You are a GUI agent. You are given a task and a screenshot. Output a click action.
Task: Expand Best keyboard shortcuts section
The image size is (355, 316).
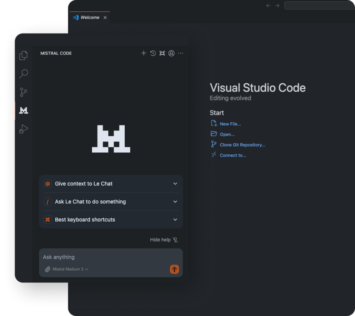(x=111, y=220)
